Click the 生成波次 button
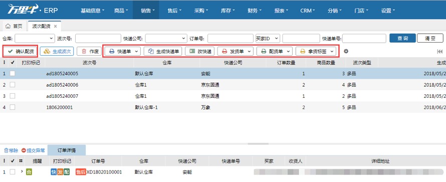The height and width of the screenshot is (182, 446). (57, 51)
